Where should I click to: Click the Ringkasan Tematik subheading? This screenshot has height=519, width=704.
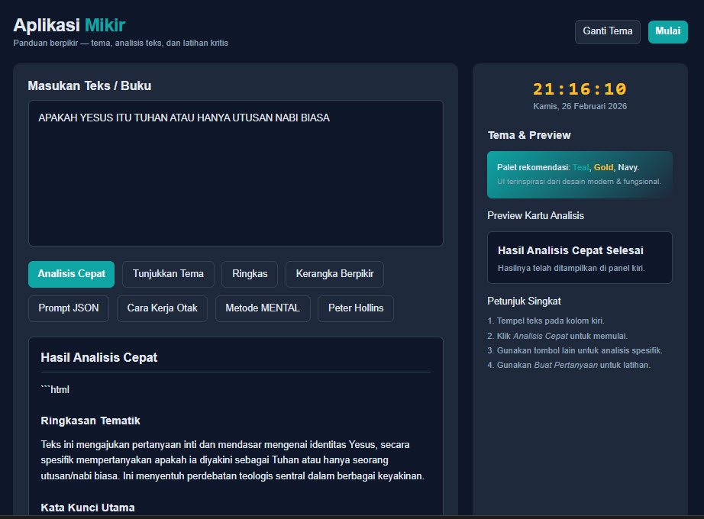[x=90, y=421]
